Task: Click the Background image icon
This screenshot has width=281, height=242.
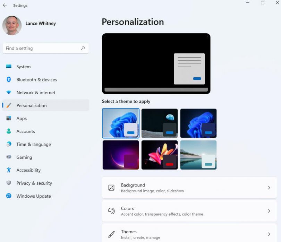Action: coord(111,188)
